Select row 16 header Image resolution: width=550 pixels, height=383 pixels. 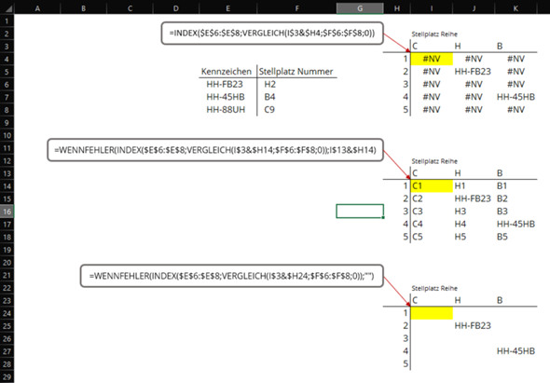[7, 212]
